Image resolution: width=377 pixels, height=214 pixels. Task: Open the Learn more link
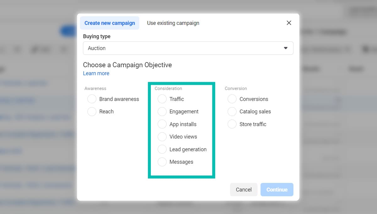pyautogui.click(x=96, y=73)
